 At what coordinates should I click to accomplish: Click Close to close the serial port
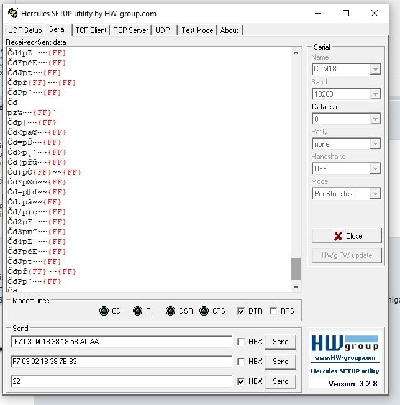[x=347, y=236]
